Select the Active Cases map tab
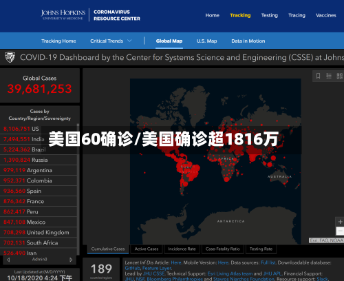Image resolution: width=344 pixels, height=281 pixels. (147, 249)
